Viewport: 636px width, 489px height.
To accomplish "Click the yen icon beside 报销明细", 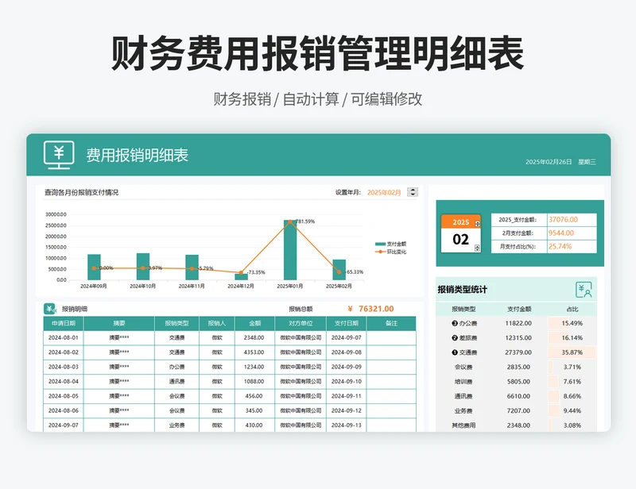I will pyautogui.click(x=49, y=309).
